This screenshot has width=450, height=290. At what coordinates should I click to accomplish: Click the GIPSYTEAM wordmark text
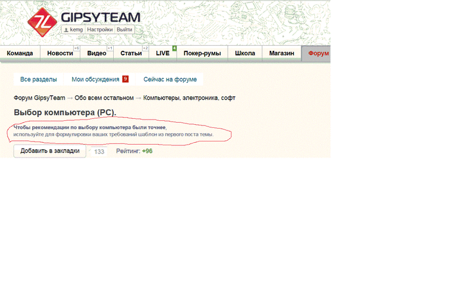click(100, 18)
